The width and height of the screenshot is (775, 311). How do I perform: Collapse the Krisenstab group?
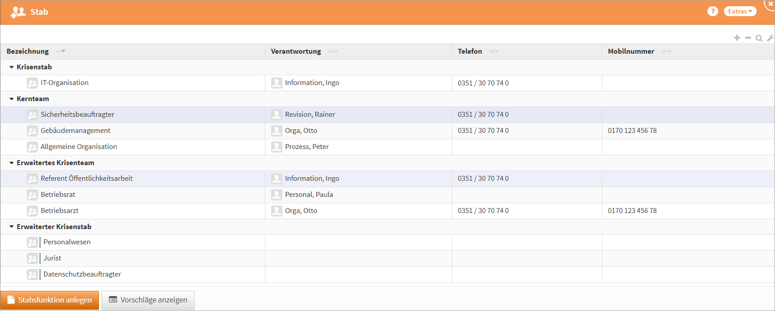(x=12, y=67)
